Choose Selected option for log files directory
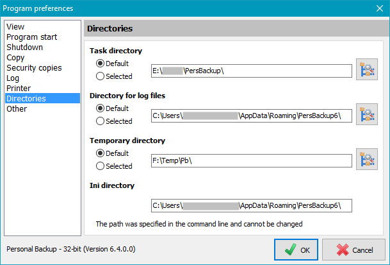Image resolution: width=390 pixels, height=265 pixels. coord(114,121)
